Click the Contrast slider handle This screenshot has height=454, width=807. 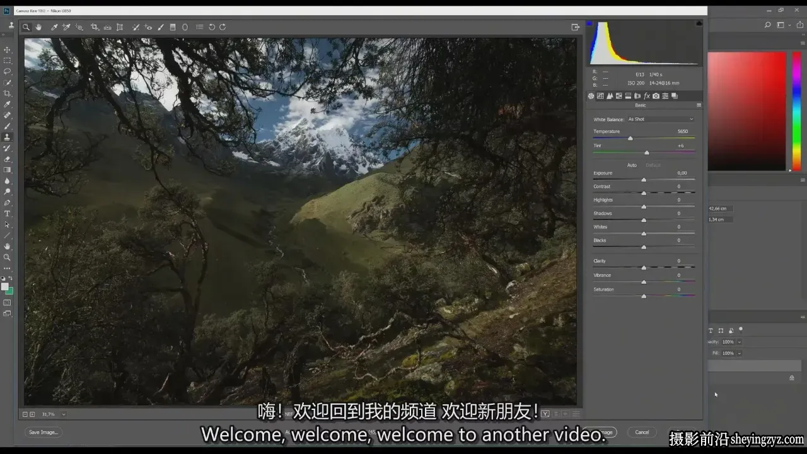pyautogui.click(x=644, y=193)
